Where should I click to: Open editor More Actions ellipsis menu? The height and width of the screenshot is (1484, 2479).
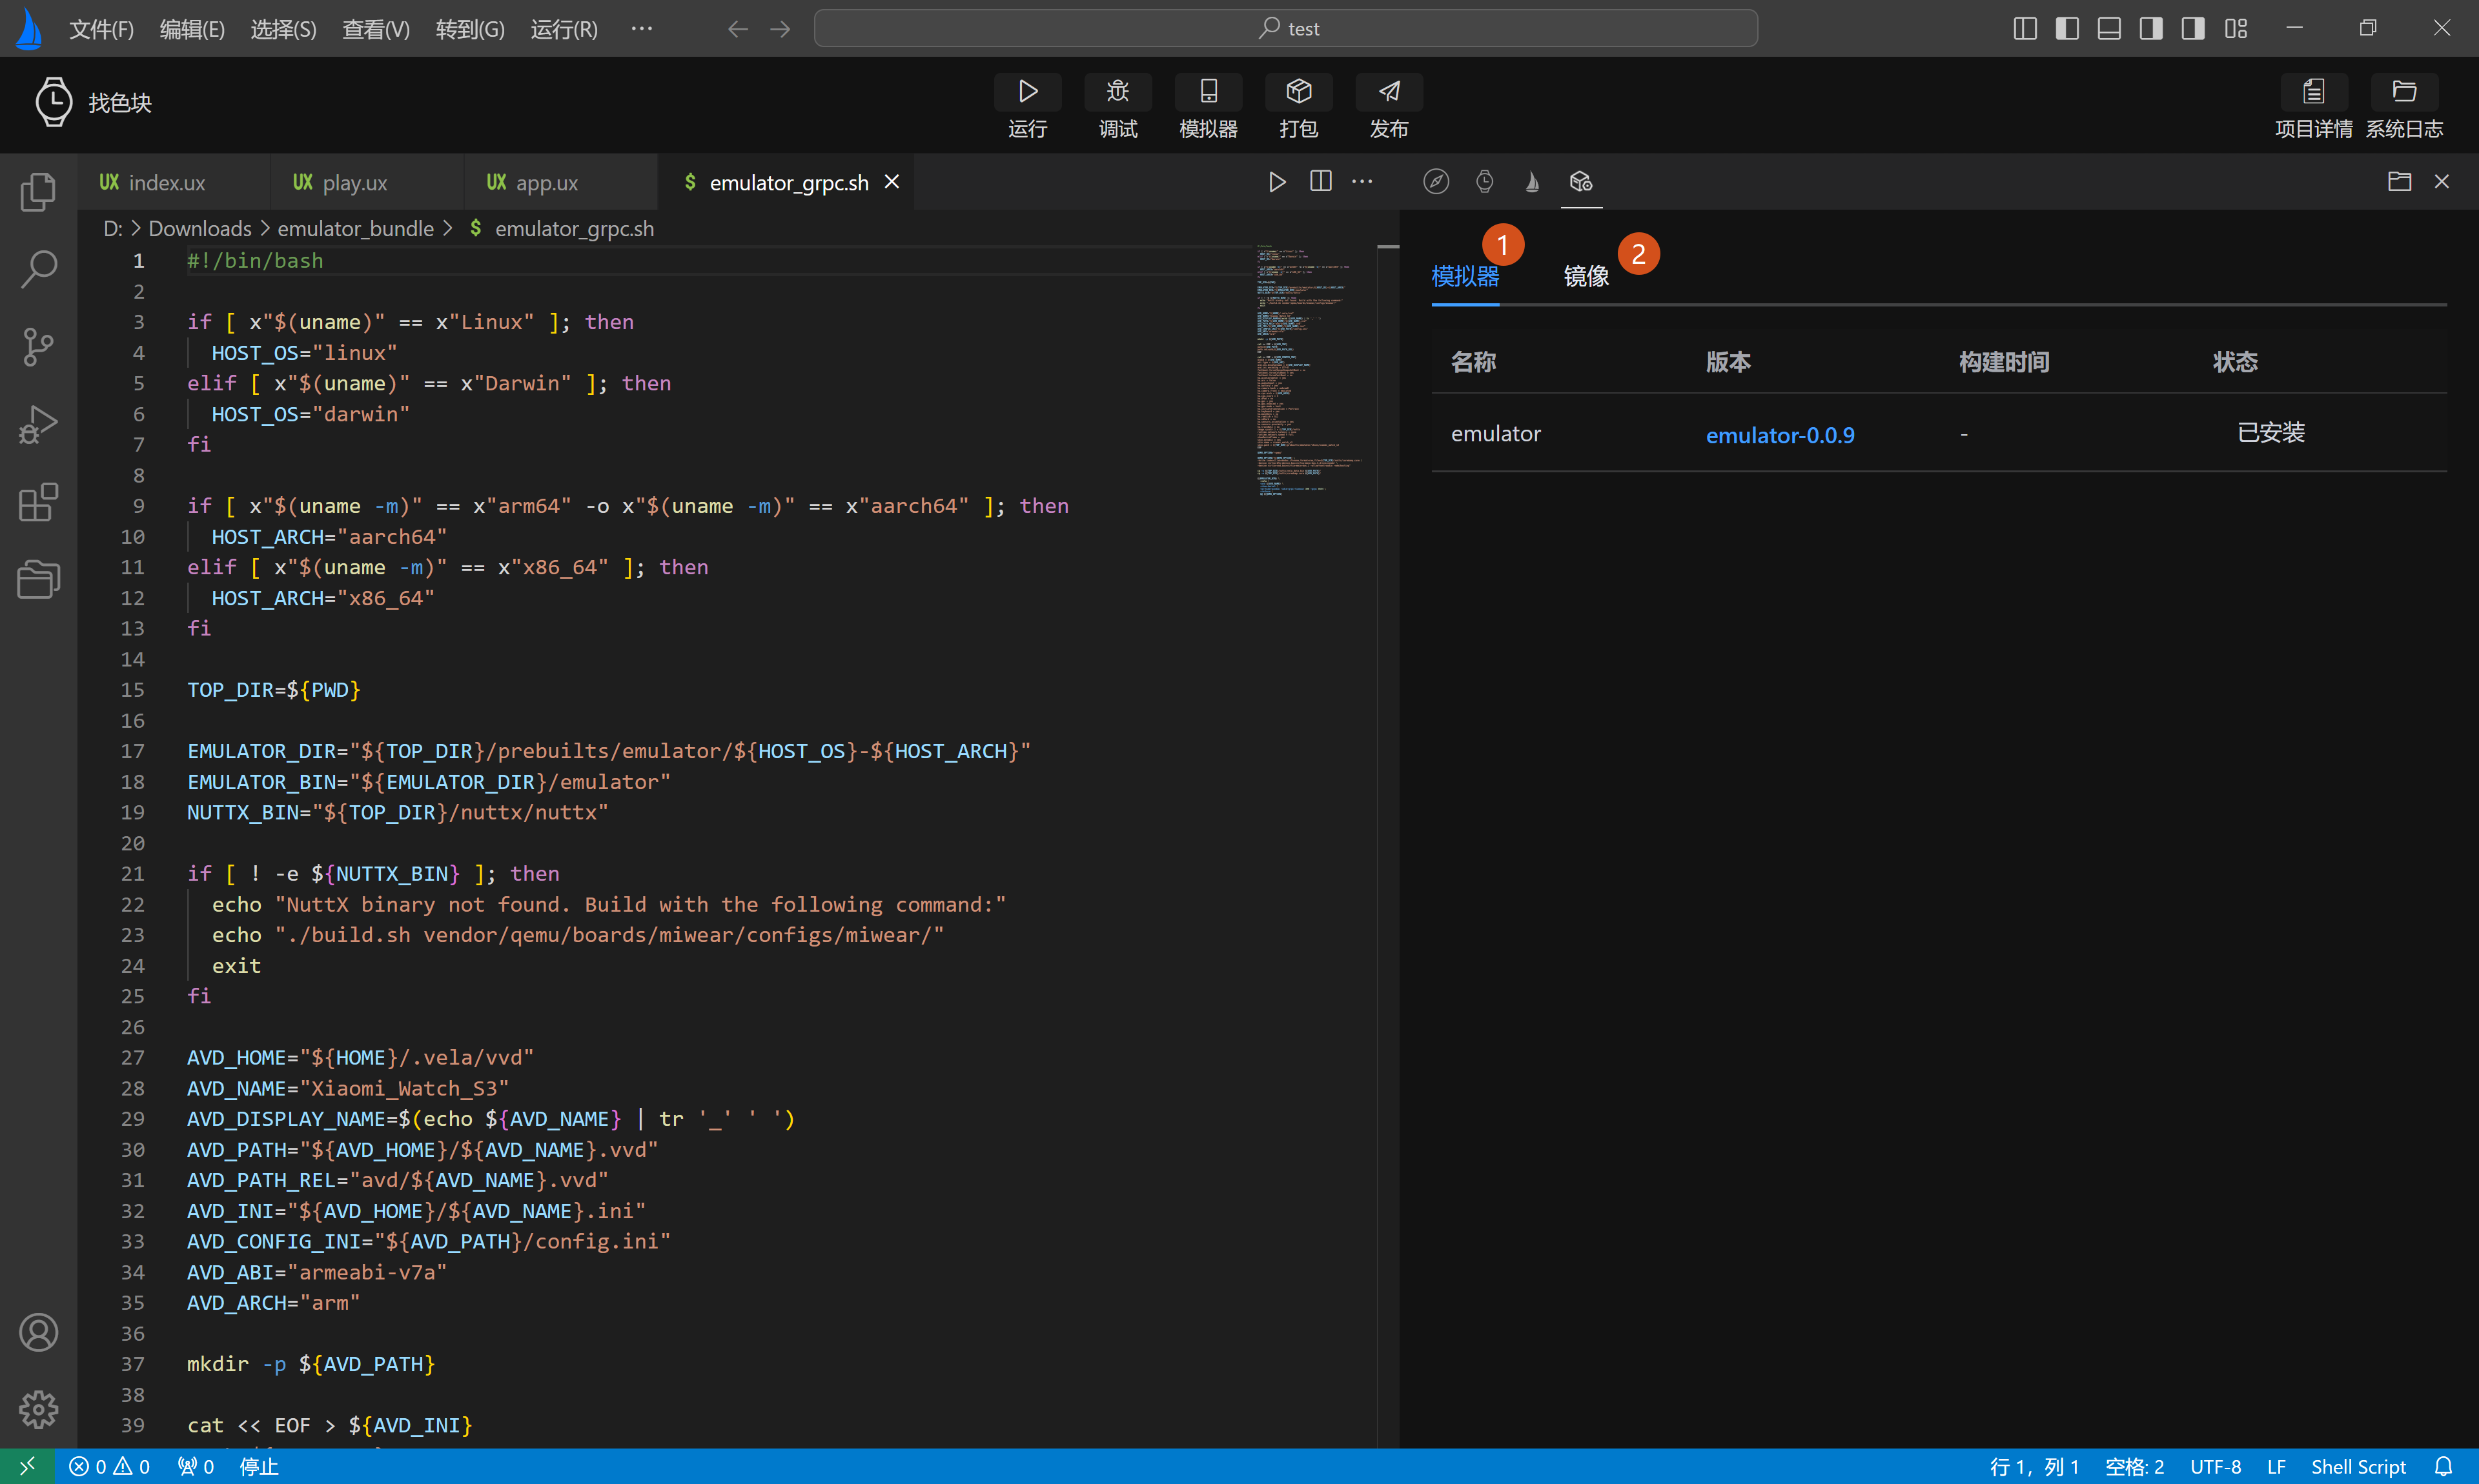[x=1363, y=181]
